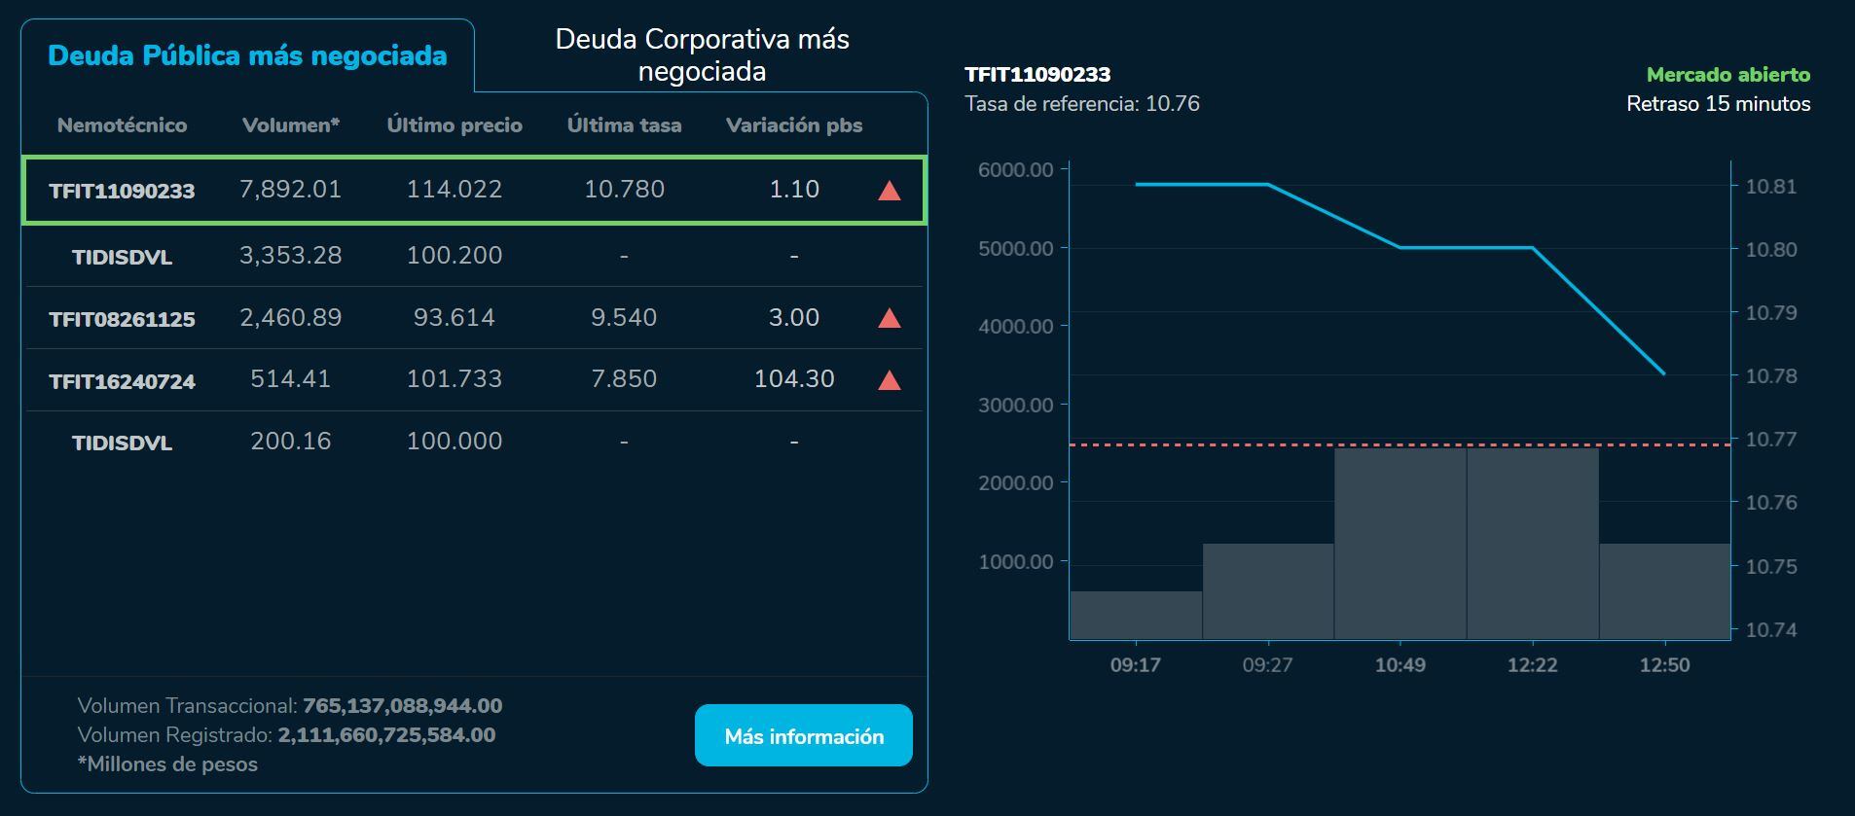Click the Volumen* column header

click(x=291, y=124)
